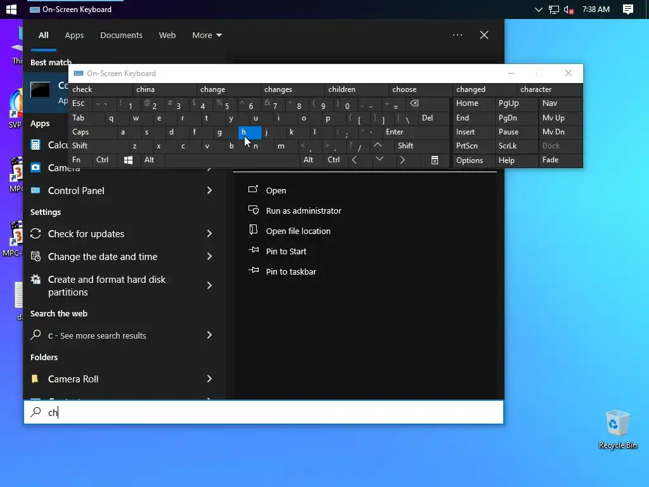The width and height of the screenshot is (649, 487).
Task: Click On-Screen Keyboard taskbar button
Action: [75, 10]
